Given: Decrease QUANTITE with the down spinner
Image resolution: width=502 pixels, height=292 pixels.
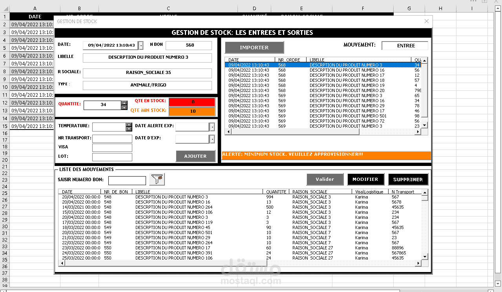Looking at the screenshot, I should pyautogui.click(x=124, y=107).
